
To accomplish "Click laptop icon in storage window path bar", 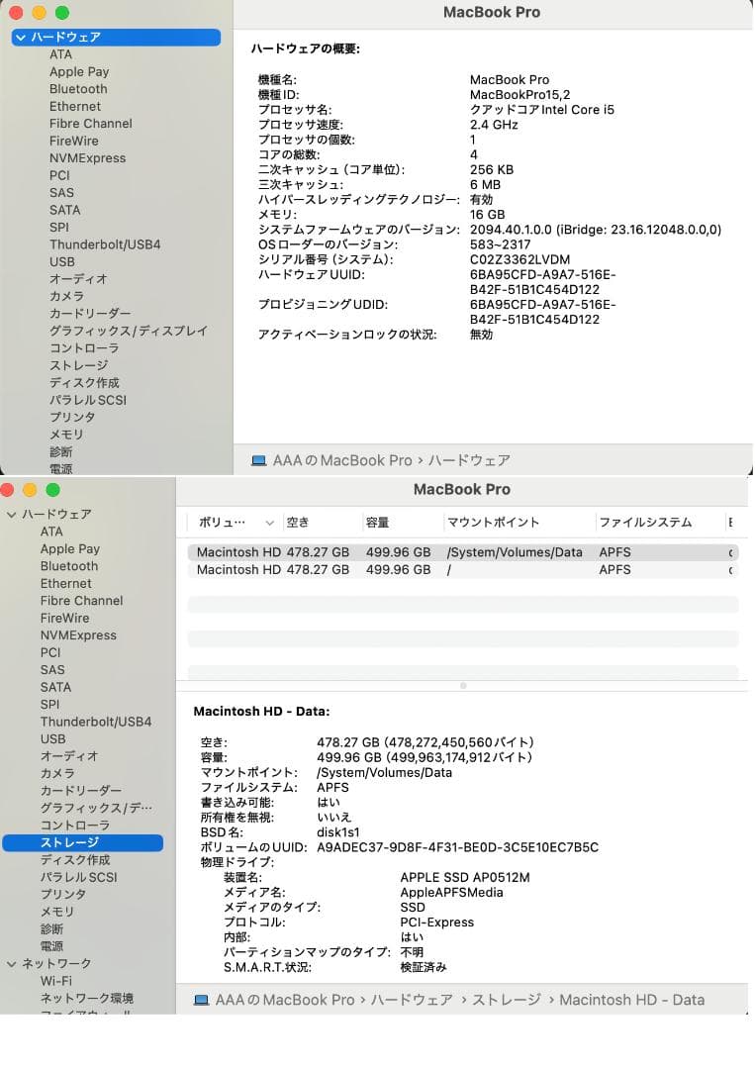I will click(x=201, y=1000).
